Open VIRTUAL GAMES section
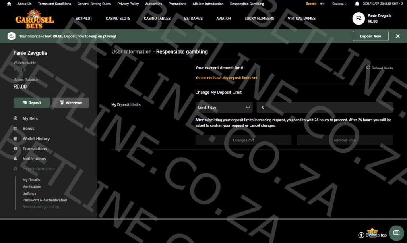Viewport: 407px width, 243px height. 301,19
